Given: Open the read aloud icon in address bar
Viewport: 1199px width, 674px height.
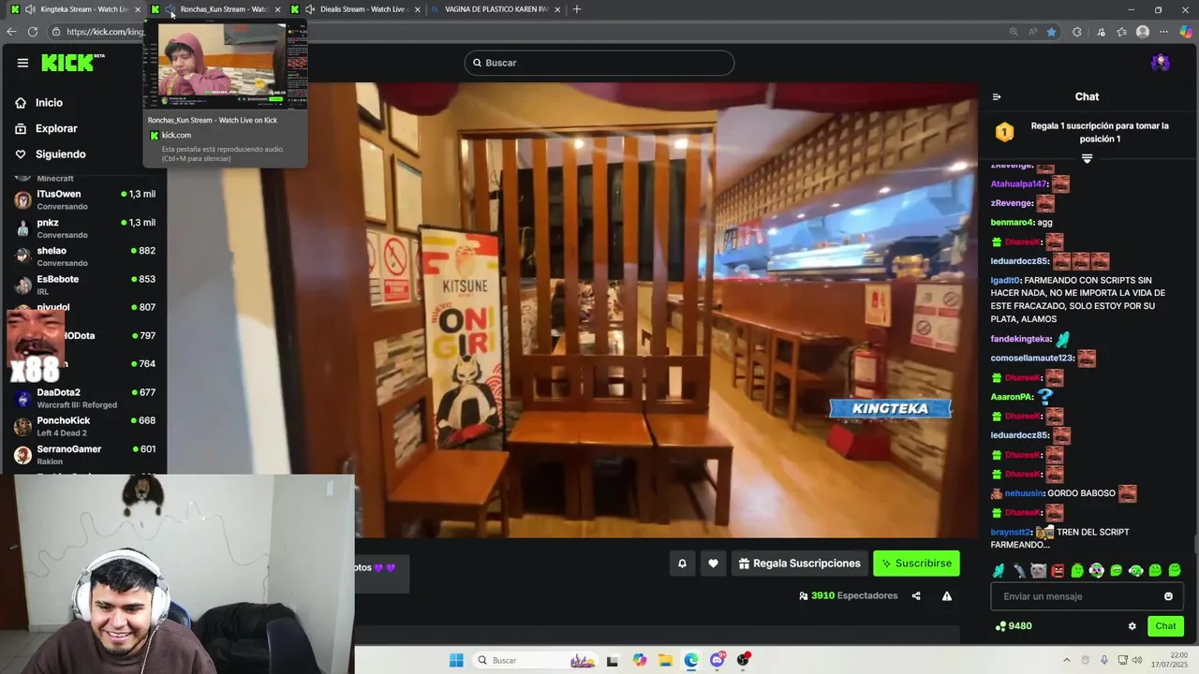Looking at the screenshot, I should coord(1032,32).
